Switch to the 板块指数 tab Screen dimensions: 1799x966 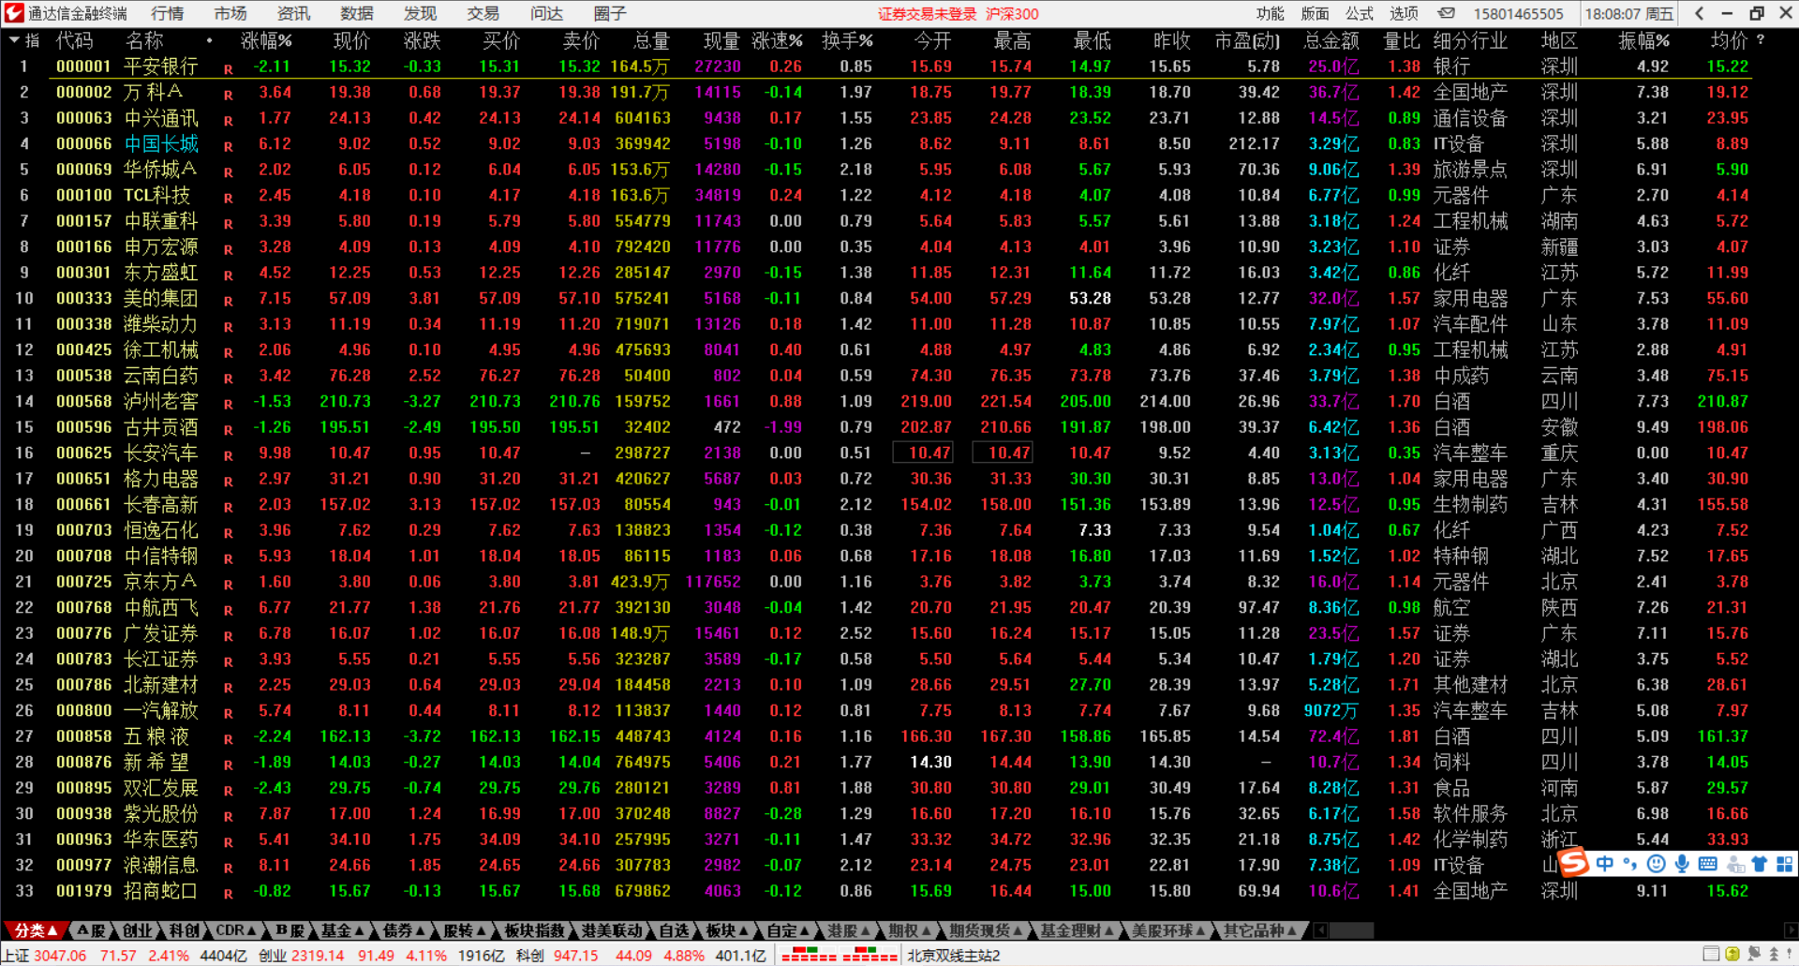(534, 930)
